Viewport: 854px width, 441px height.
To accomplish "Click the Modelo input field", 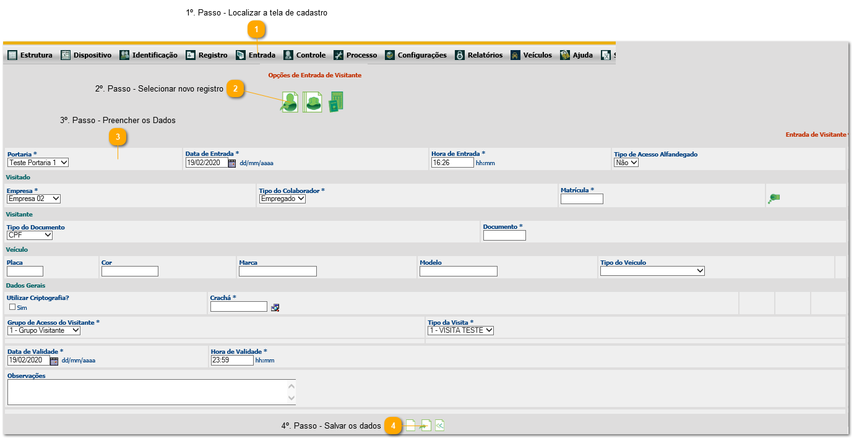I will (459, 271).
